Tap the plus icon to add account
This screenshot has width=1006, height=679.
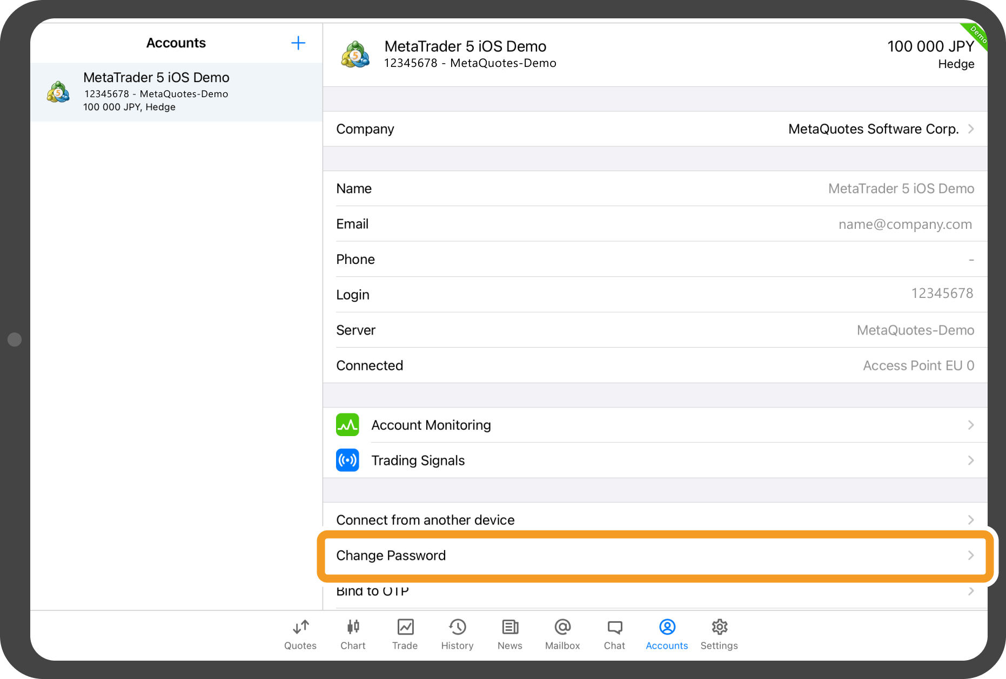click(x=298, y=43)
